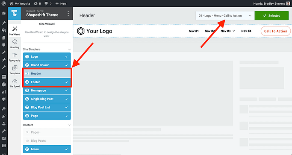292x155 pixels.
Task: Click the green Selected button
Action: coord(271,16)
